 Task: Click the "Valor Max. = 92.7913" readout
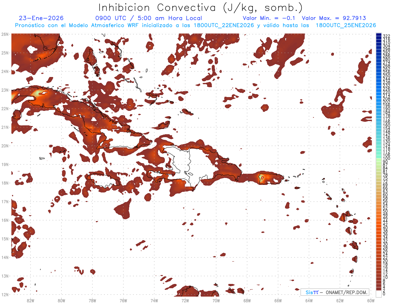(334, 18)
